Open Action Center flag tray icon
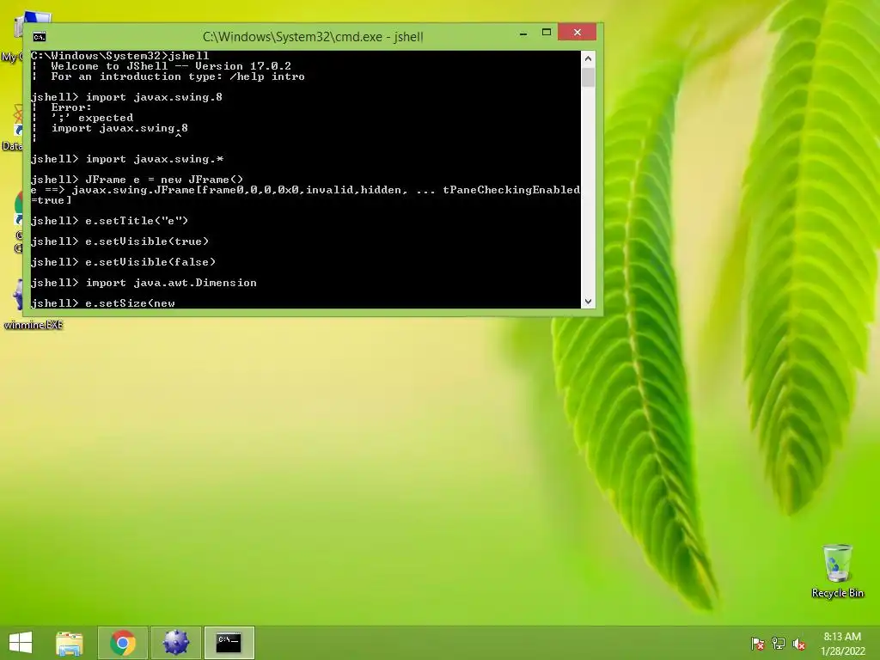 click(x=758, y=644)
